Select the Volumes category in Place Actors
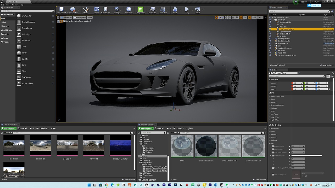 coord(4,38)
